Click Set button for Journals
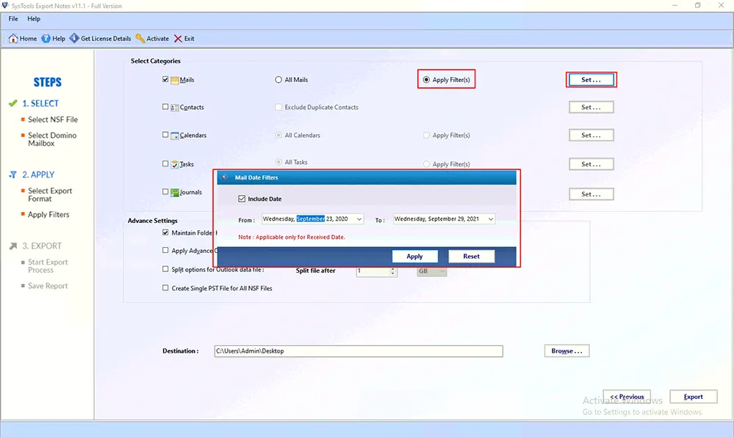The image size is (734, 437). coord(591,194)
